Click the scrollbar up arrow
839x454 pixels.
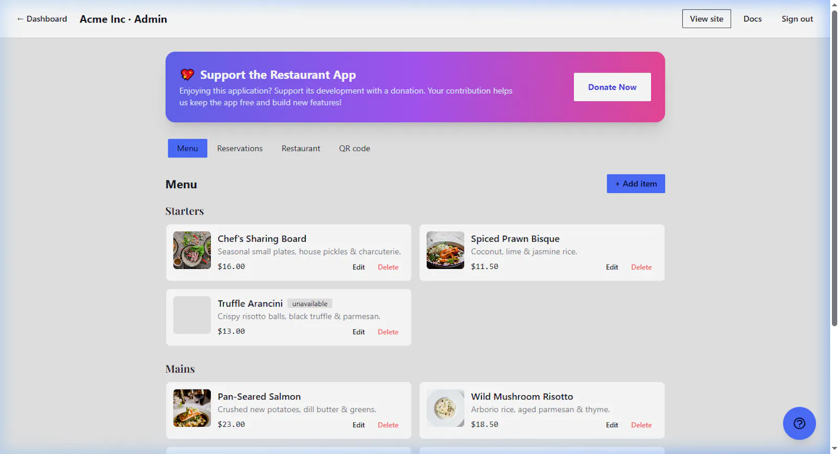pos(834,4)
